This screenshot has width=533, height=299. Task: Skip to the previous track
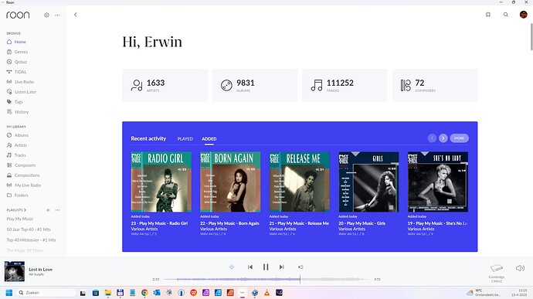250,267
